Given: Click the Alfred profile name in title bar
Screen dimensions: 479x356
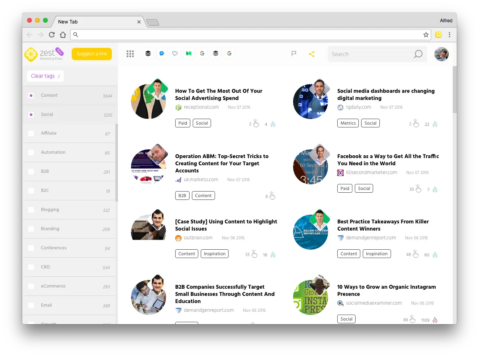Looking at the screenshot, I should [x=446, y=21].
